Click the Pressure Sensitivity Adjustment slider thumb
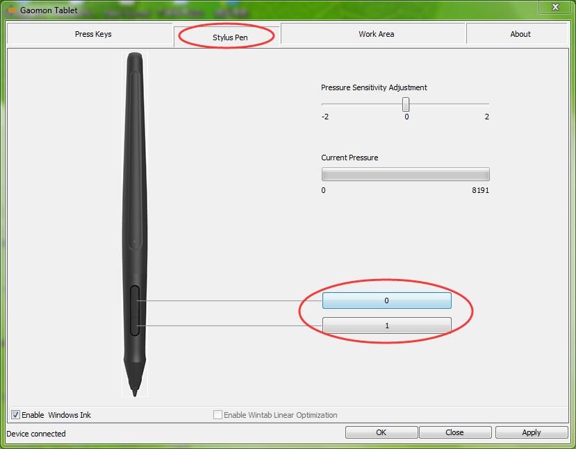This screenshot has height=449, width=576. pos(406,104)
